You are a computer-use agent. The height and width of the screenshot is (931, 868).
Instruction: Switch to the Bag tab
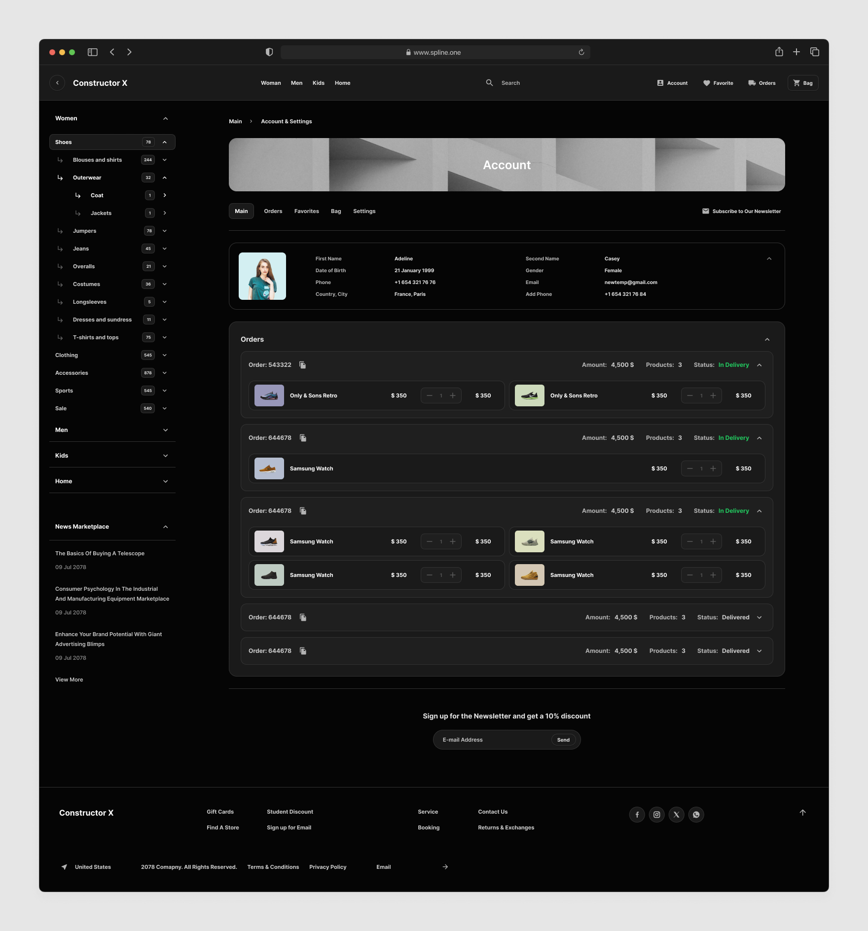336,211
